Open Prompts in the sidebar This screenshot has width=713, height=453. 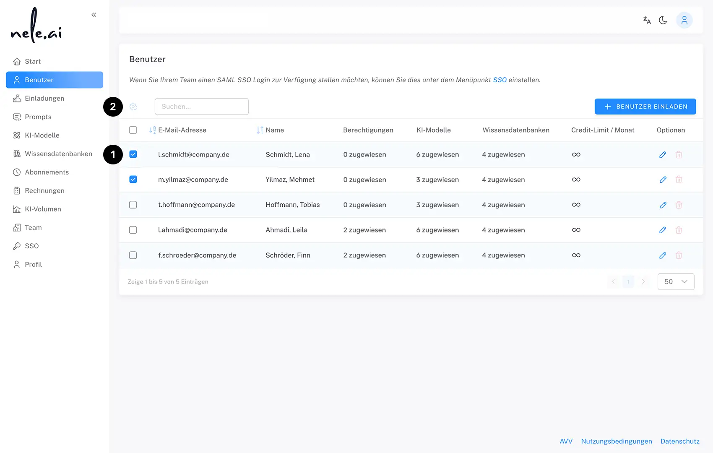click(55, 117)
